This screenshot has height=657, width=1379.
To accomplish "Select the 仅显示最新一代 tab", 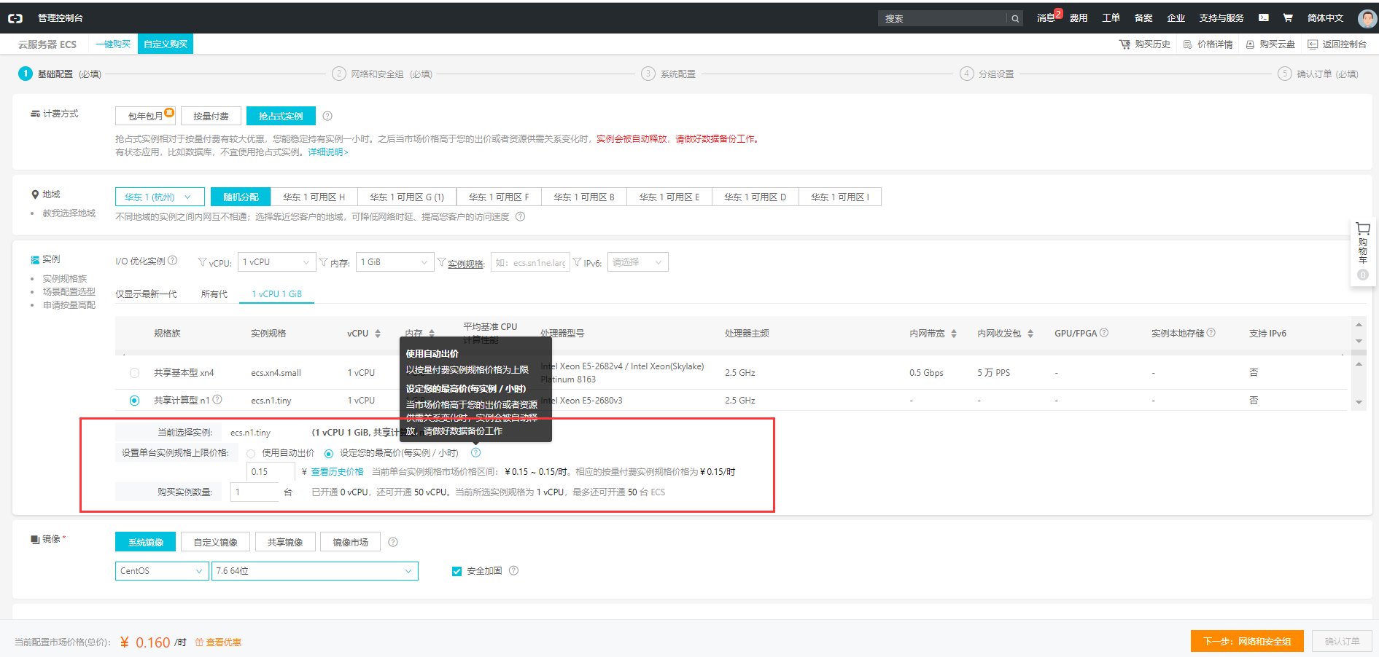I will 146,294.
